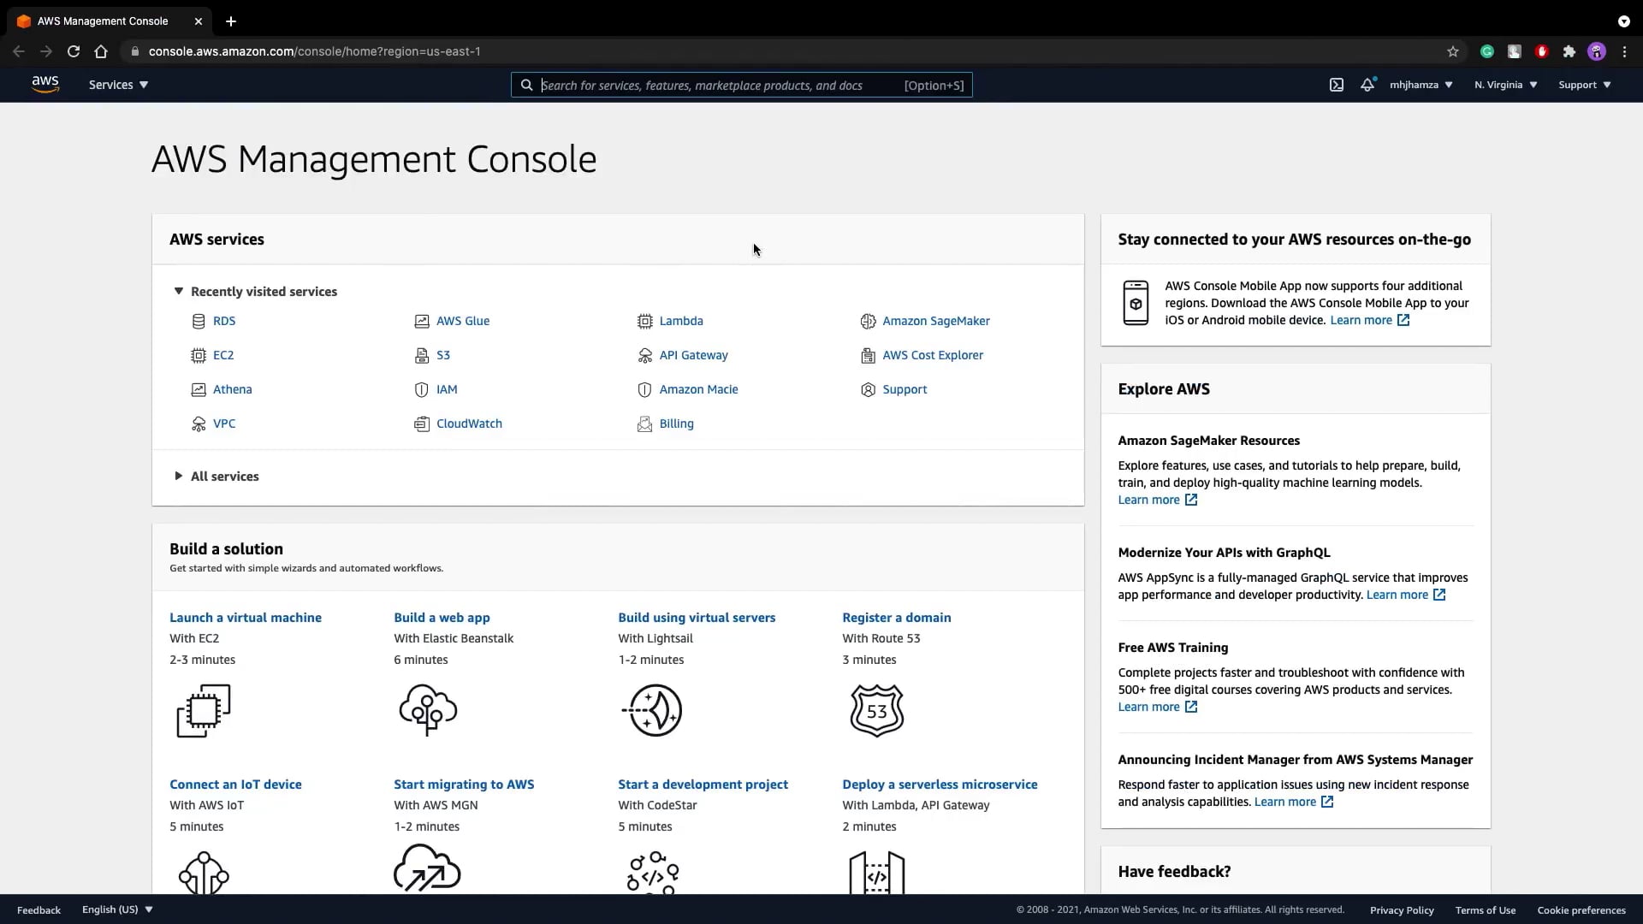
Task: Open the English (US) language dropdown
Action: pos(117,909)
